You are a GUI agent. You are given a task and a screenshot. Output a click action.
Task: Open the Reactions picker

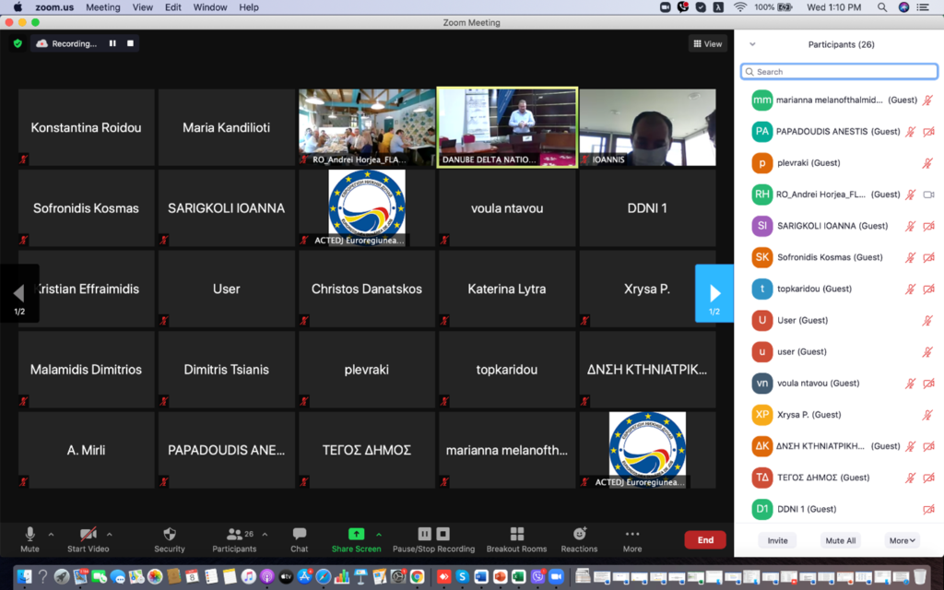coord(579,535)
